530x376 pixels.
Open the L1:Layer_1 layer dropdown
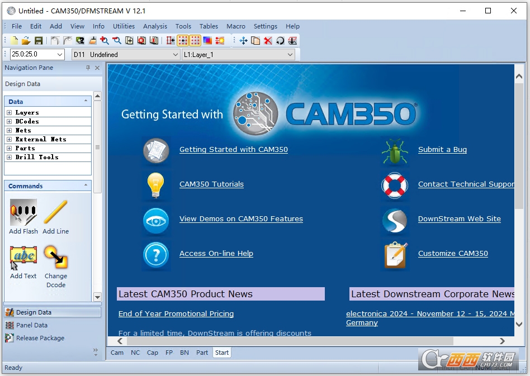tap(290, 54)
